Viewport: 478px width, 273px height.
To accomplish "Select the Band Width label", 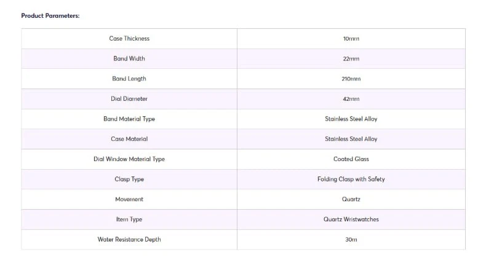I will click(129, 59).
